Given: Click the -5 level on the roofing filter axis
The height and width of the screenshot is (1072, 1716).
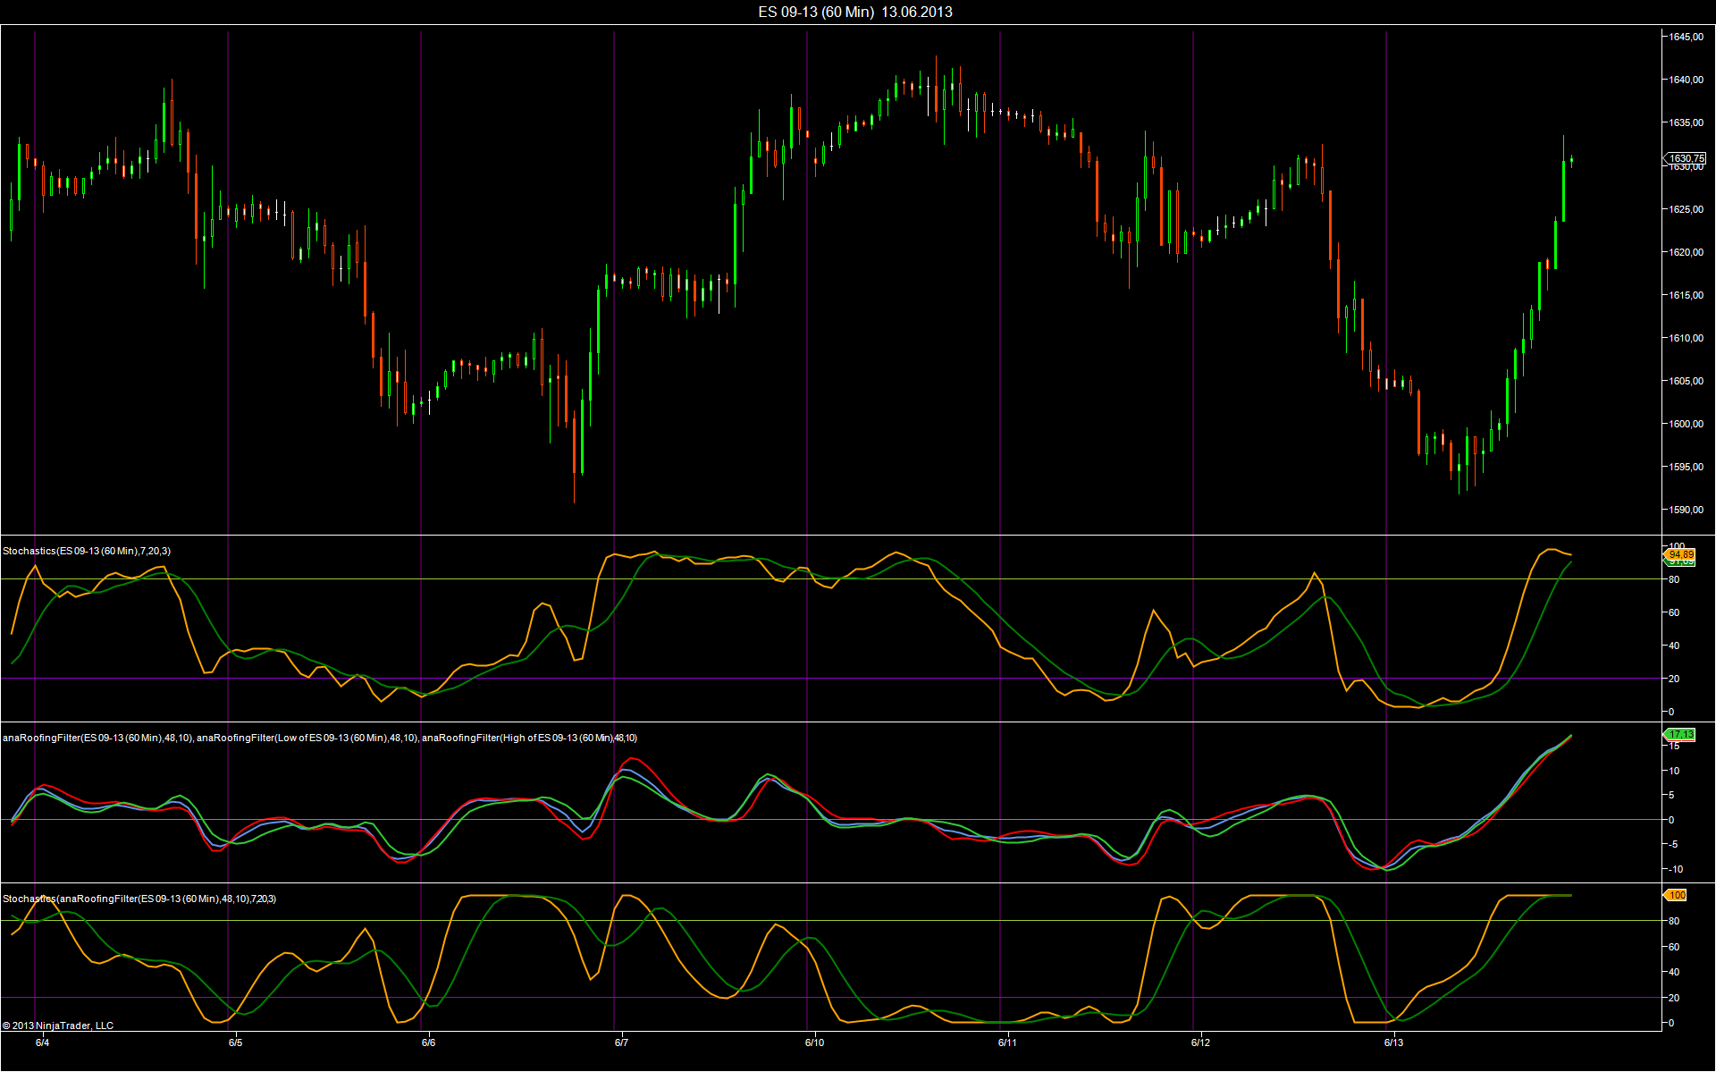Looking at the screenshot, I should tap(1673, 844).
